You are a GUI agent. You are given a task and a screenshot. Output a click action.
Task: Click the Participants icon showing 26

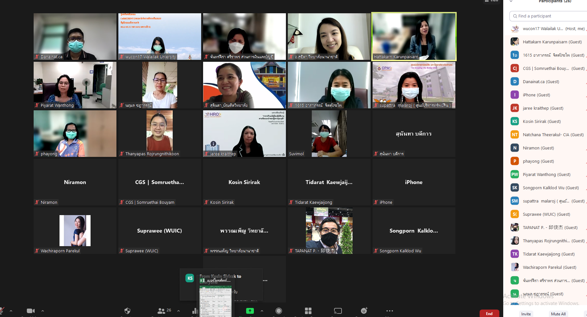[x=164, y=311]
